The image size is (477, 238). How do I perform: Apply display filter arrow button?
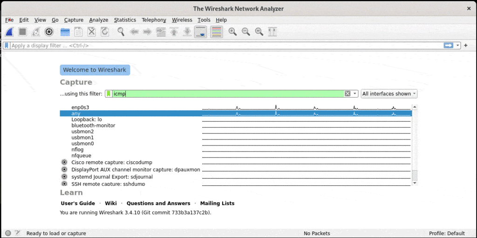click(449, 46)
